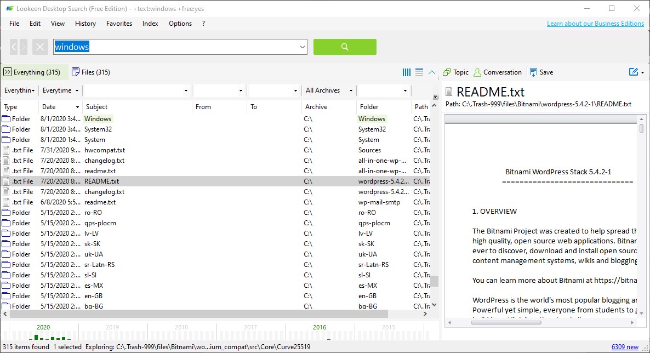Click in the search text field
The image size is (650, 353).
point(176,47)
